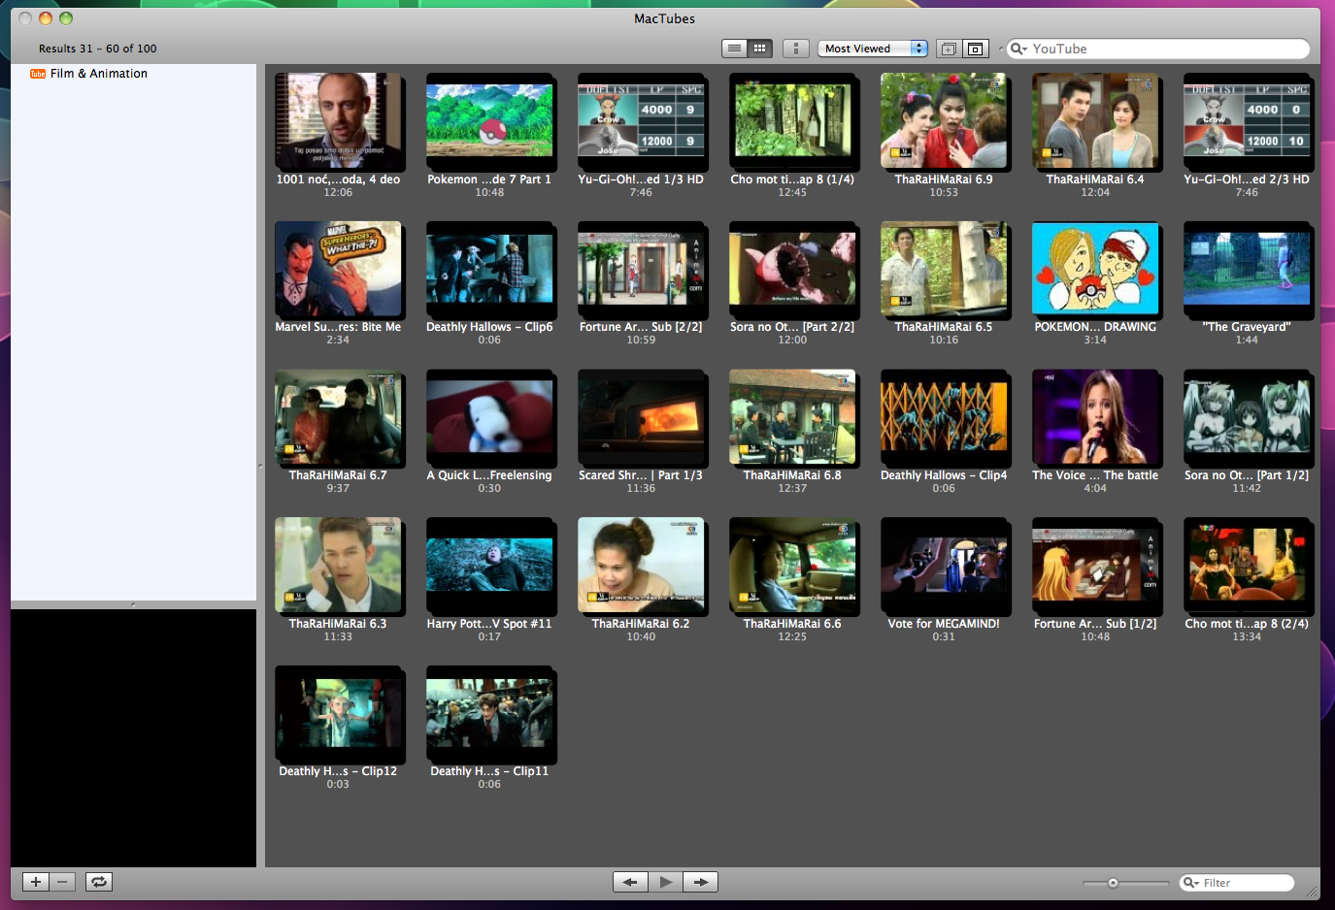Select ThaRaHiMaRai 6.7 thumbnail
The height and width of the screenshot is (910, 1335).
(338, 417)
